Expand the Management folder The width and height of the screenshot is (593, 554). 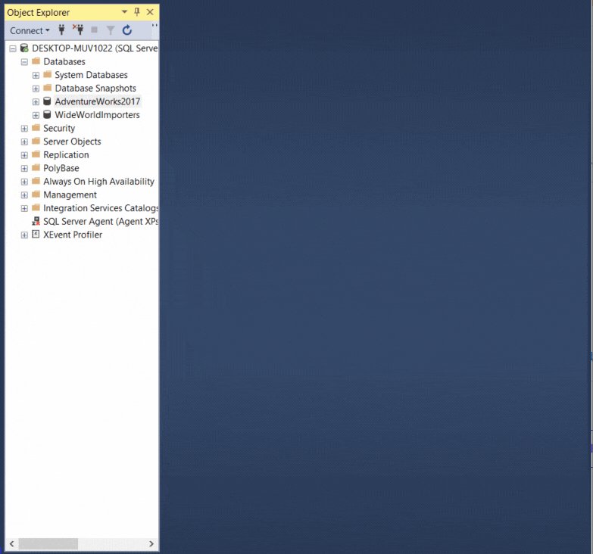click(24, 195)
